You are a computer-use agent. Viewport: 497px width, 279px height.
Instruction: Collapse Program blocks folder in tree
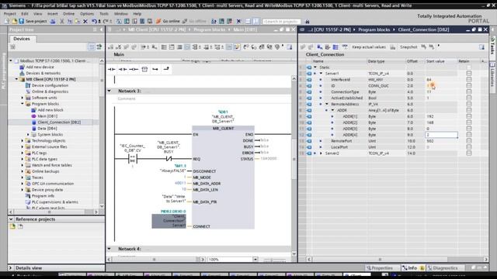(23, 104)
